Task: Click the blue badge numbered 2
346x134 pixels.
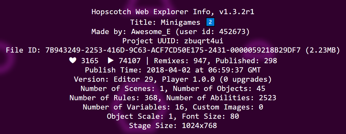Action: click(210, 22)
